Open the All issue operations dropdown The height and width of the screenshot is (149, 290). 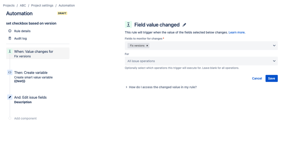pos(274,61)
